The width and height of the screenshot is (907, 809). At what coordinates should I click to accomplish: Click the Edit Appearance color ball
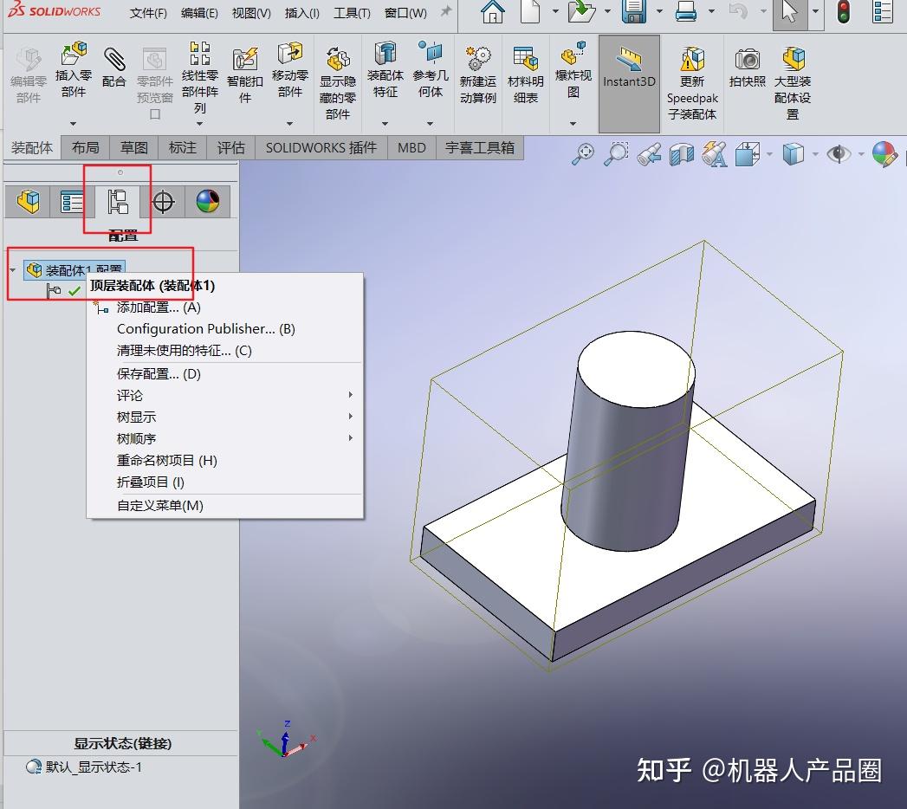tap(885, 152)
